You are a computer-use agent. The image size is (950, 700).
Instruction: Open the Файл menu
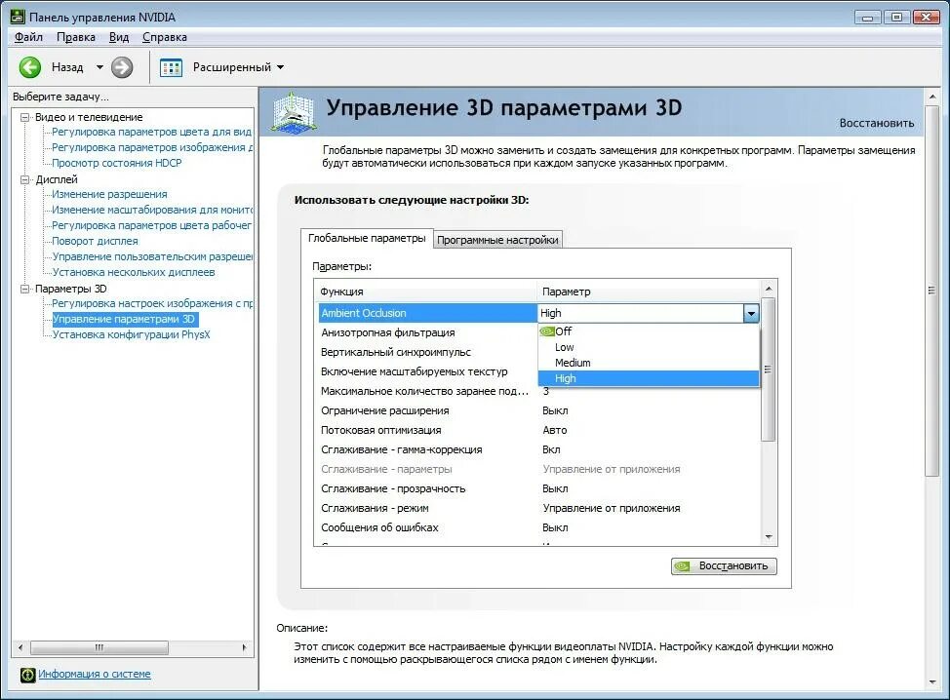(28, 37)
